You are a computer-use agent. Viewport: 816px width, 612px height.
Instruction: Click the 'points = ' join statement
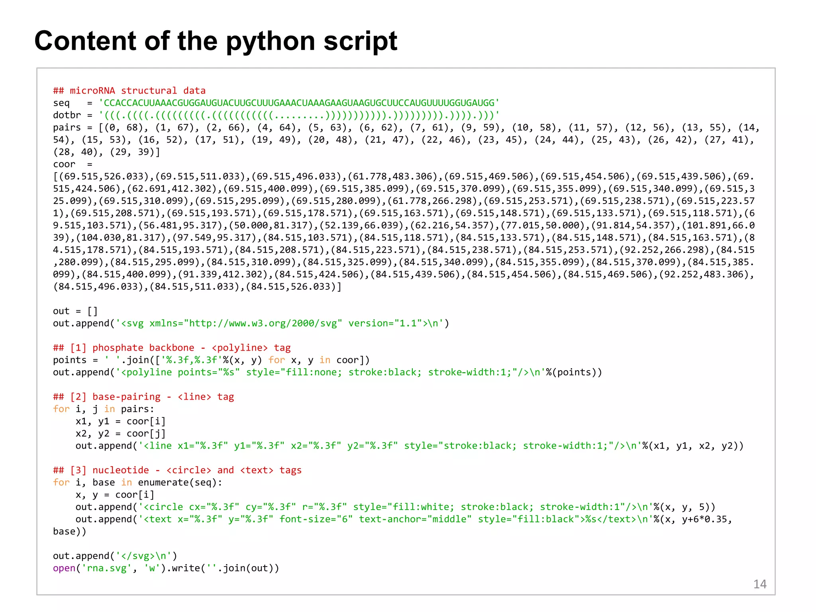click(211, 360)
